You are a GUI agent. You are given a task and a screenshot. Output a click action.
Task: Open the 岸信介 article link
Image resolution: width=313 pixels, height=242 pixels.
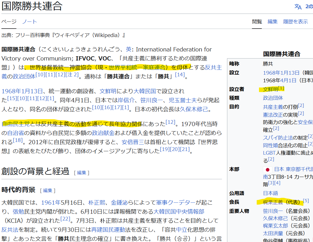pyautogui.click(x=126, y=100)
